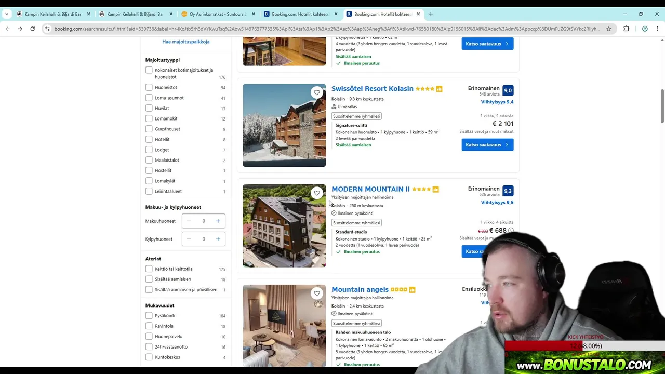This screenshot has height=374, width=665.
Task: Check the Lomamökit filter
Action: tap(149, 118)
